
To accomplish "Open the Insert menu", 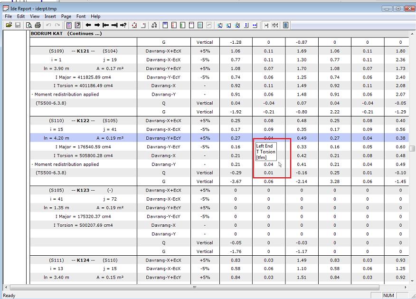I will coord(50,16).
